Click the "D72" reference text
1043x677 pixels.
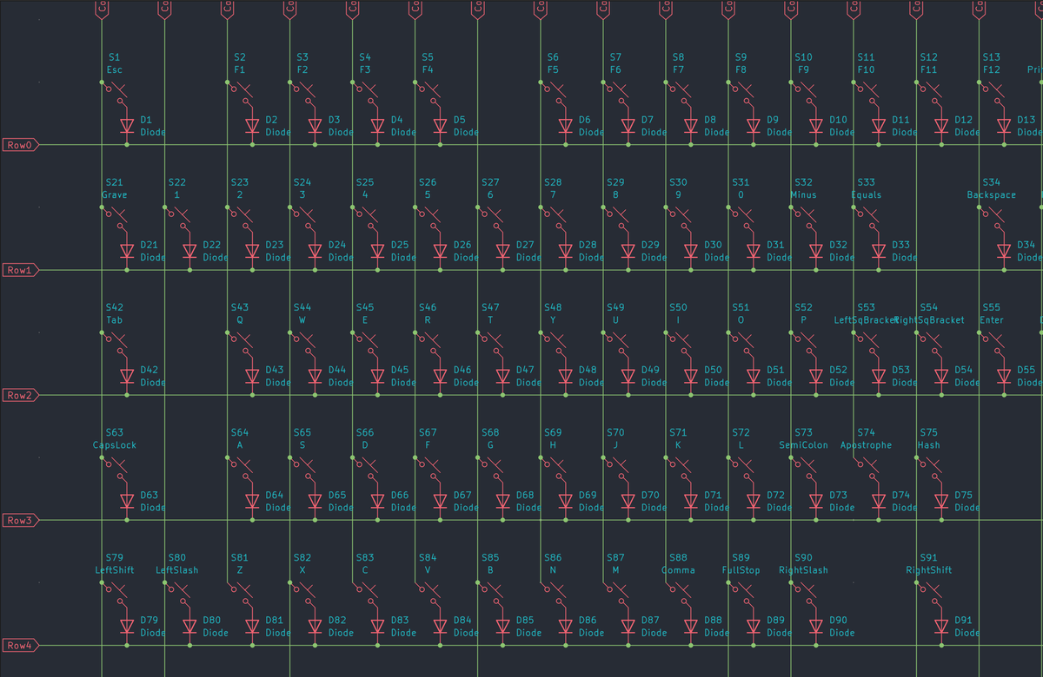(x=775, y=495)
